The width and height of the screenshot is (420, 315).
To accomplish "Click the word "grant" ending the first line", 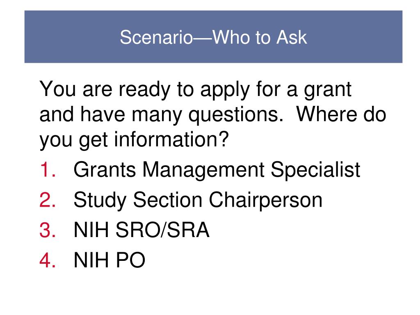I will [328, 91].
